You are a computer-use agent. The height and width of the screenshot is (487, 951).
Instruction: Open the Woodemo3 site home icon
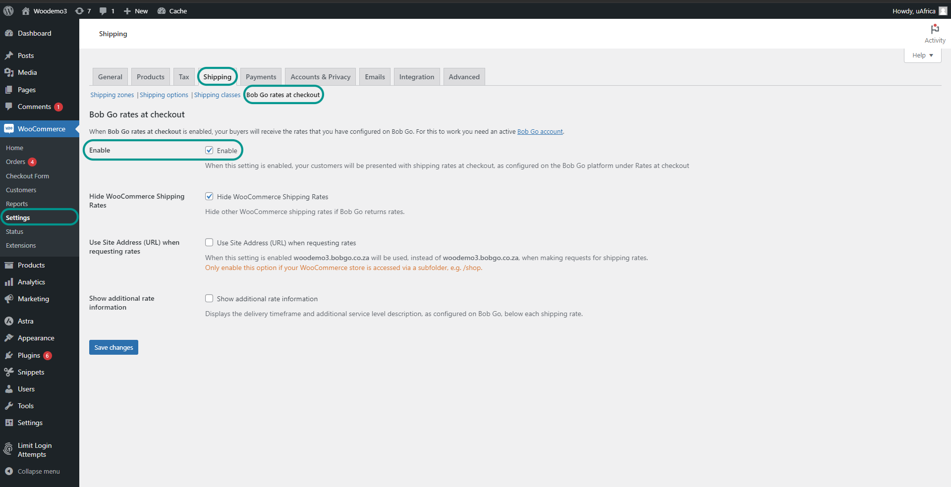click(26, 11)
